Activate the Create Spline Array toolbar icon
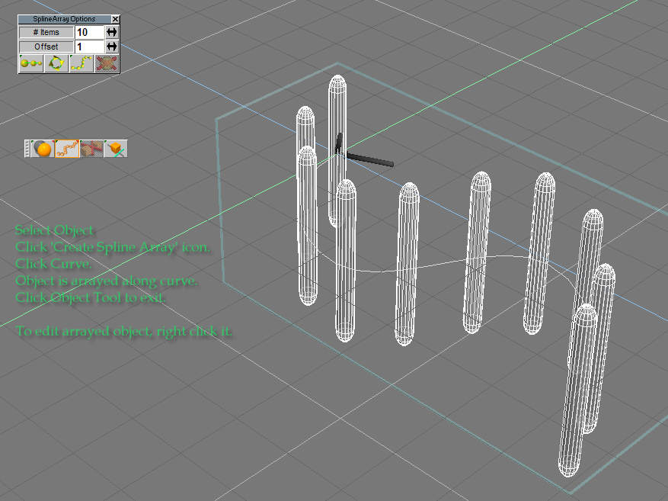668x501 pixels. pos(67,149)
